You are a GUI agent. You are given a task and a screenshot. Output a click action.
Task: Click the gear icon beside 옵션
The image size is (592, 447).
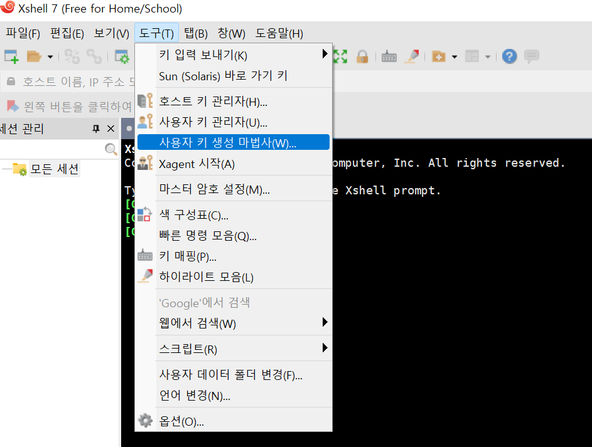click(145, 420)
